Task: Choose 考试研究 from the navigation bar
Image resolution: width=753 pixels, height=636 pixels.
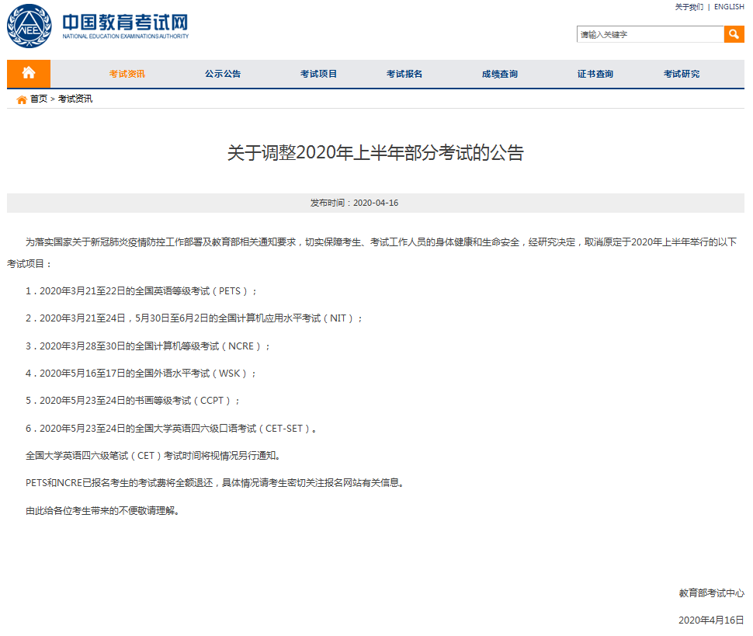Action: coord(681,75)
